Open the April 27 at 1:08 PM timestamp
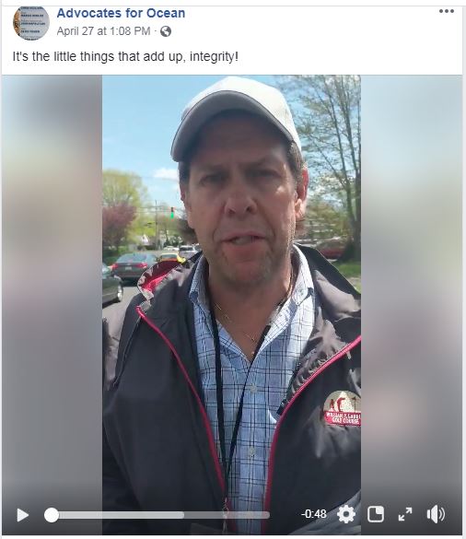 pos(103,31)
